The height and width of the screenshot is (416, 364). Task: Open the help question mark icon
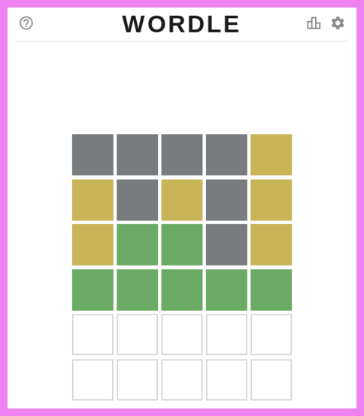coord(26,23)
